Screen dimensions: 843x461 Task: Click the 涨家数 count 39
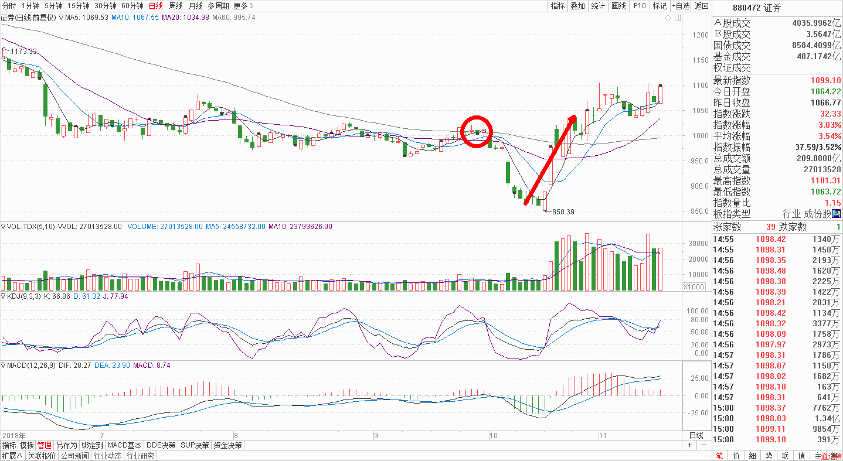pos(770,227)
